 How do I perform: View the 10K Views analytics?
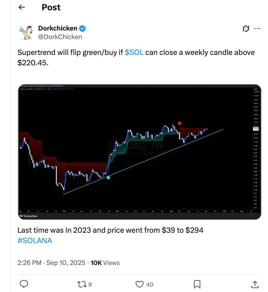pyautogui.click(x=105, y=262)
